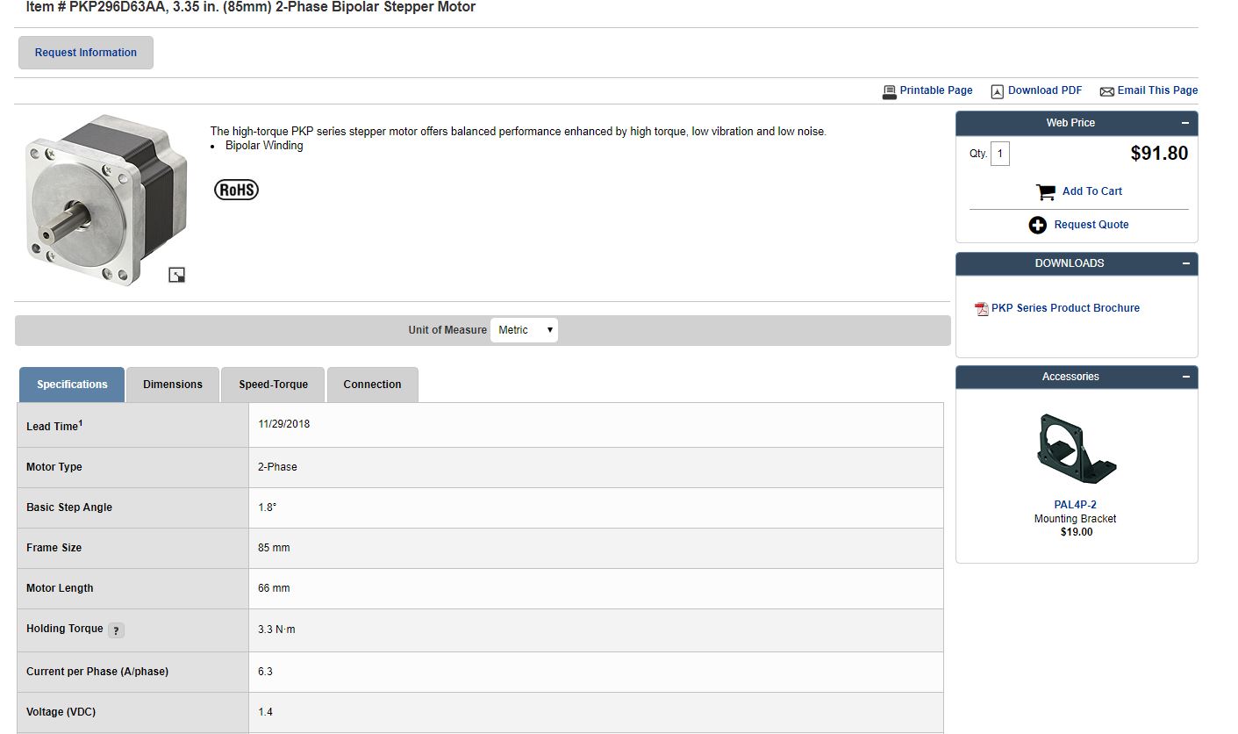The width and height of the screenshot is (1238, 734).
Task: Open the PKP Series Product Brochure link
Action: coord(1065,308)
